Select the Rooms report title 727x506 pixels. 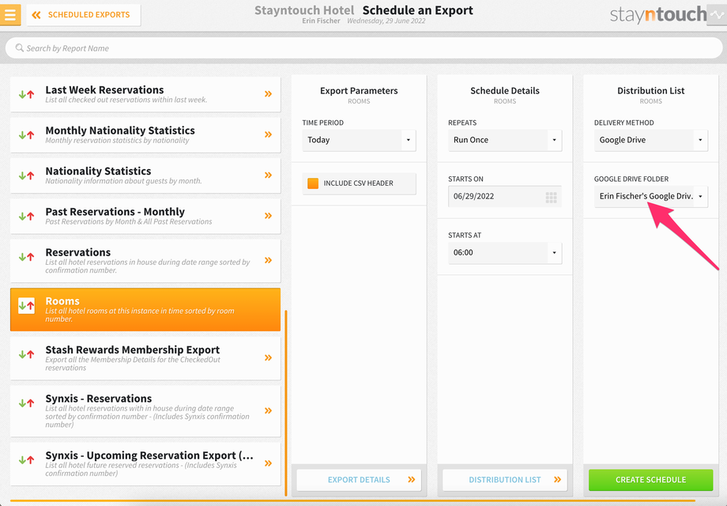click(x=62, y=301)
